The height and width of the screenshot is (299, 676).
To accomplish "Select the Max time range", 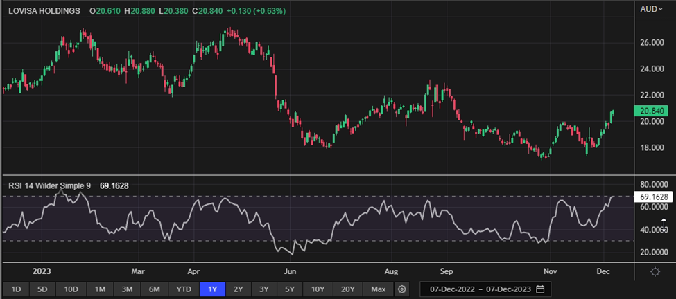I will coord(379,289).
